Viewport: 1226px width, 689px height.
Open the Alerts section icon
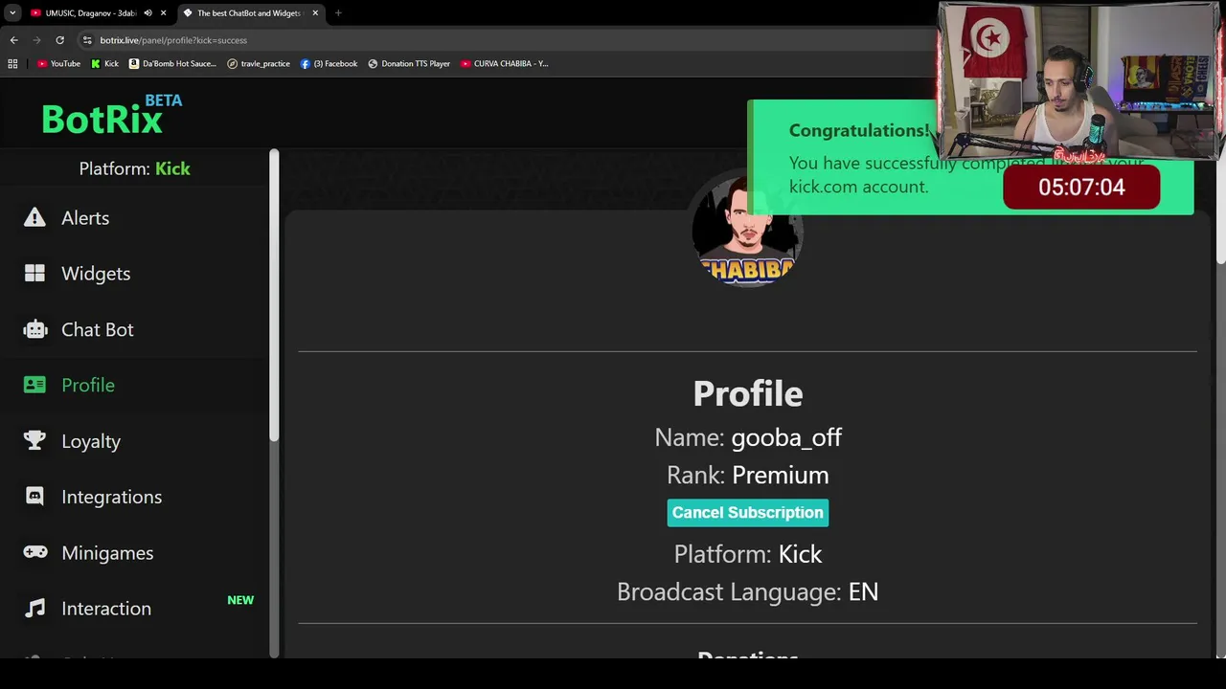[34, 217]
